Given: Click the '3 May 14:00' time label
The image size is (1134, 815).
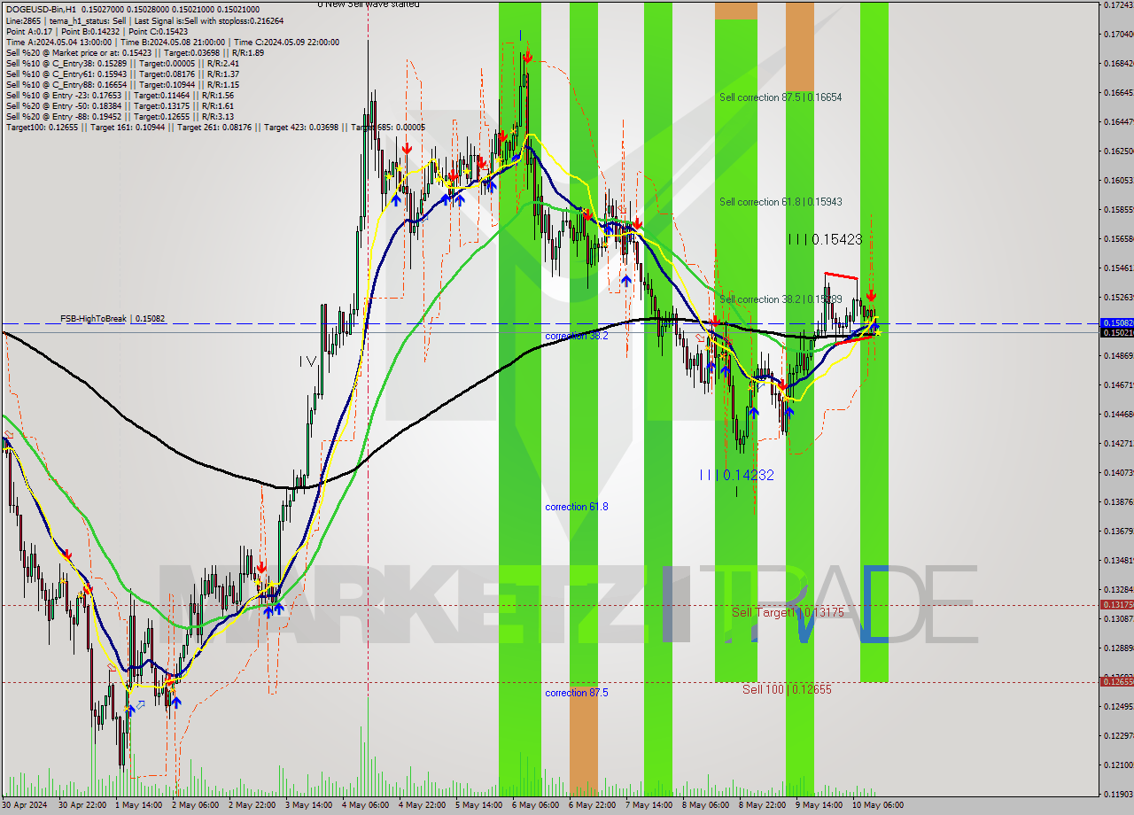Looking at the screenshot, I should [309, 805].
